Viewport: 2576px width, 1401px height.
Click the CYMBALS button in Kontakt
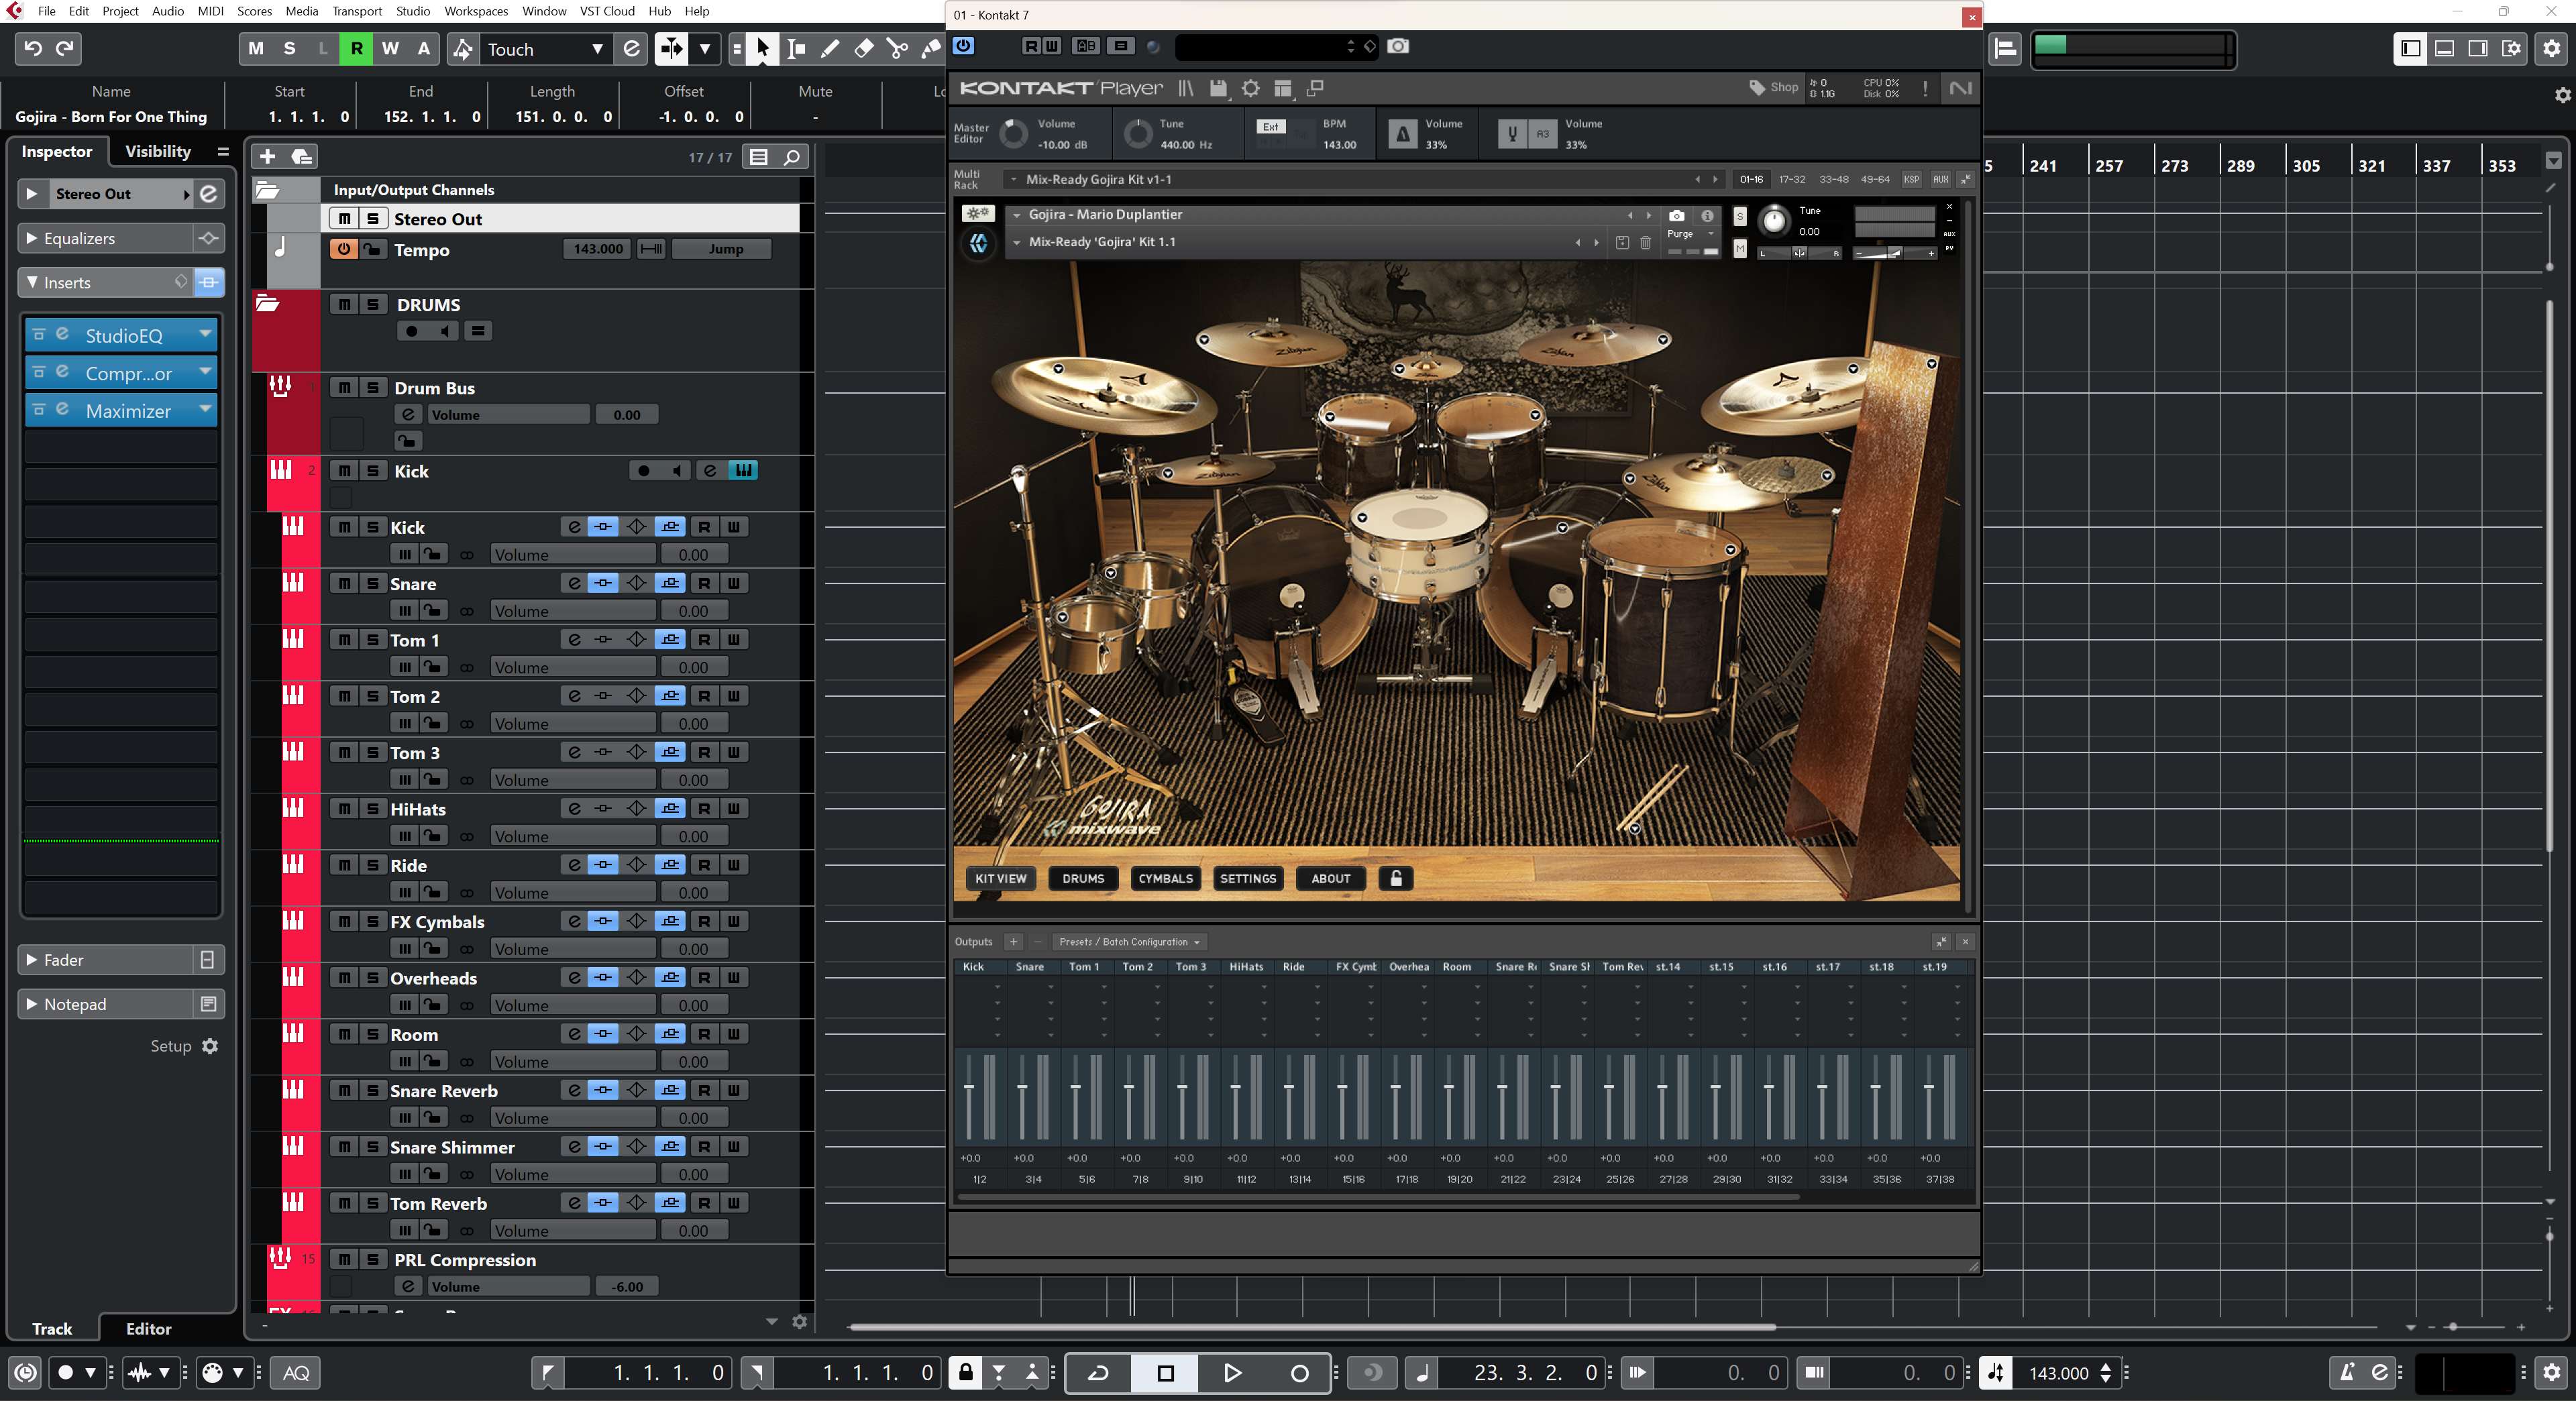[1165, 878]
